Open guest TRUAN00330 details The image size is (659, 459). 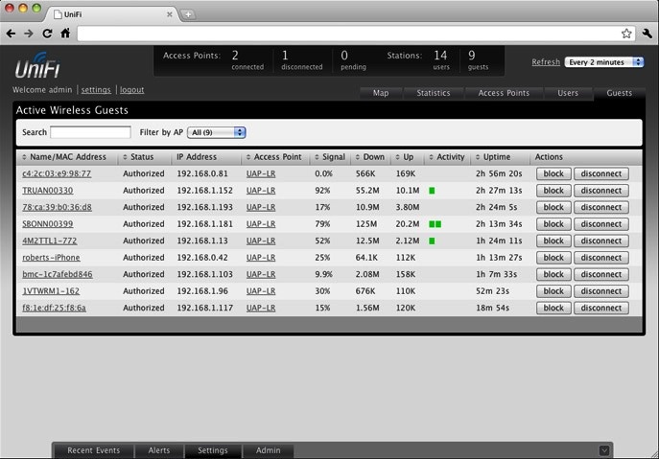[48, 191]
